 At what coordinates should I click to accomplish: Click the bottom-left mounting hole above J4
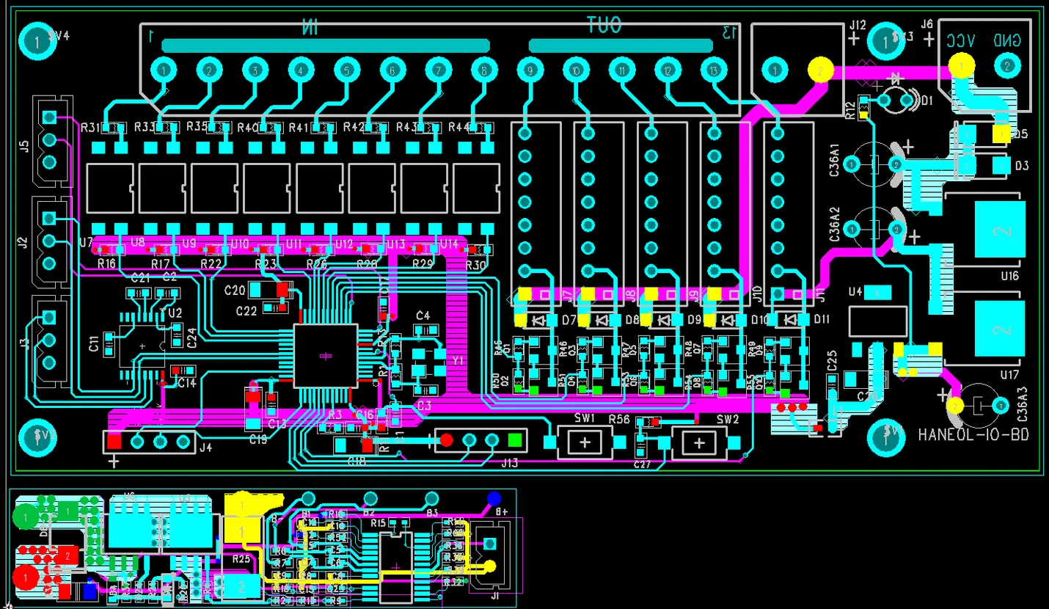[x=37, y=437]
